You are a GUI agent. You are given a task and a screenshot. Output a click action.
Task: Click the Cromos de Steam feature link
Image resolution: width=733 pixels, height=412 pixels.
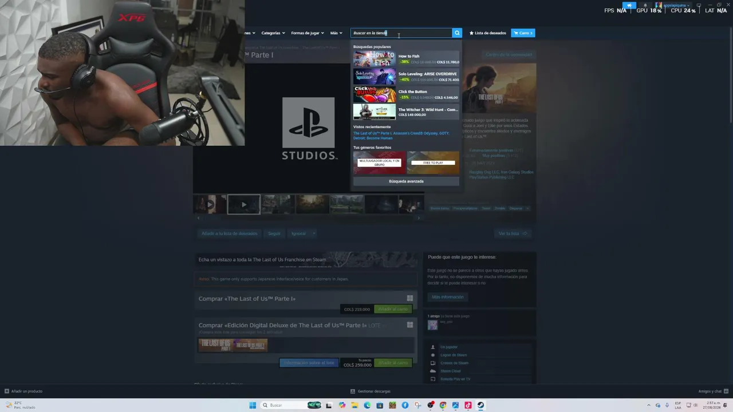pyautogui.click(x=454, y=363)
